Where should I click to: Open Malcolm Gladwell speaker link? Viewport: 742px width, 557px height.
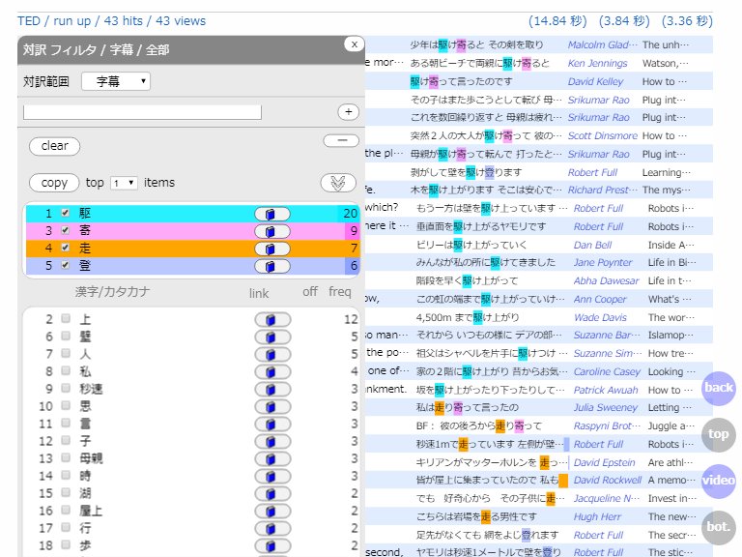coord(602,45)
